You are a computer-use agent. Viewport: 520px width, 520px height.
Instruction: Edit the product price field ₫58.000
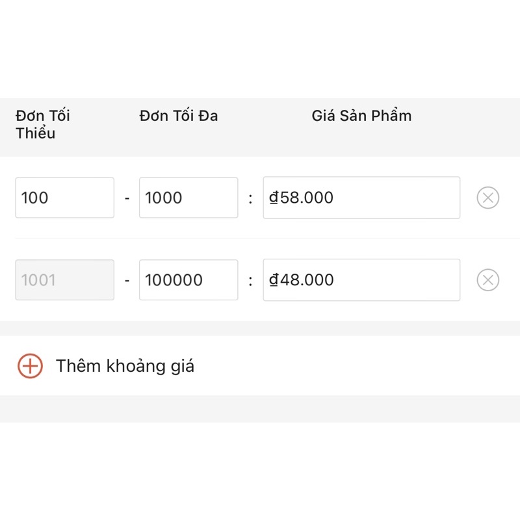[x=361, y=198]
